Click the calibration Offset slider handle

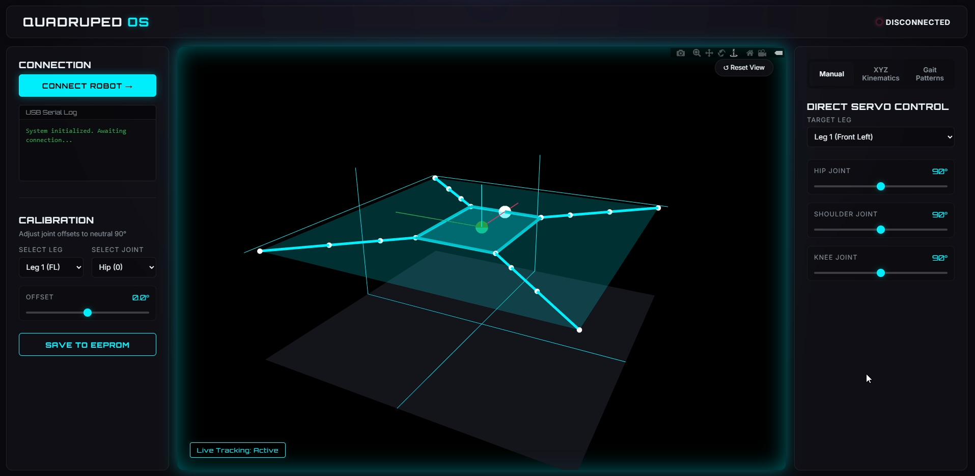(x=88, y=313)
